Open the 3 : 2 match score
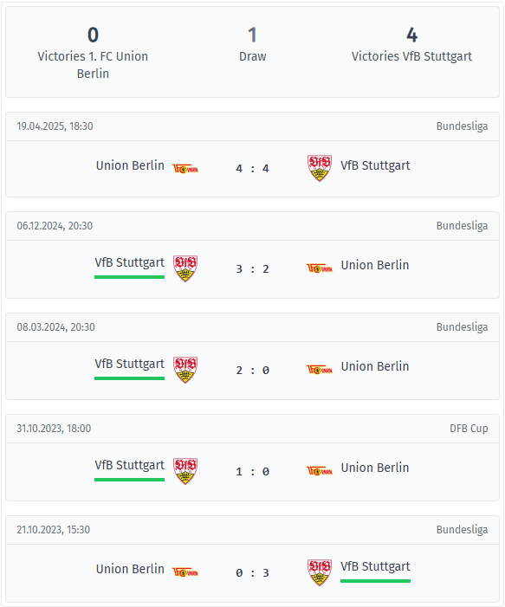 click(x=253, y=268)
